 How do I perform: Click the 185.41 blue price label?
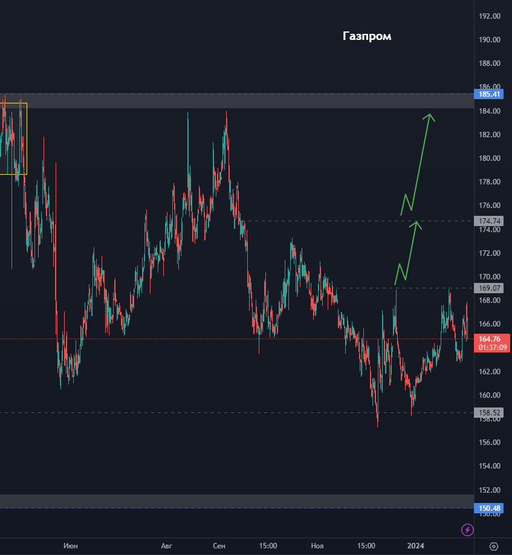pos(488,94)
